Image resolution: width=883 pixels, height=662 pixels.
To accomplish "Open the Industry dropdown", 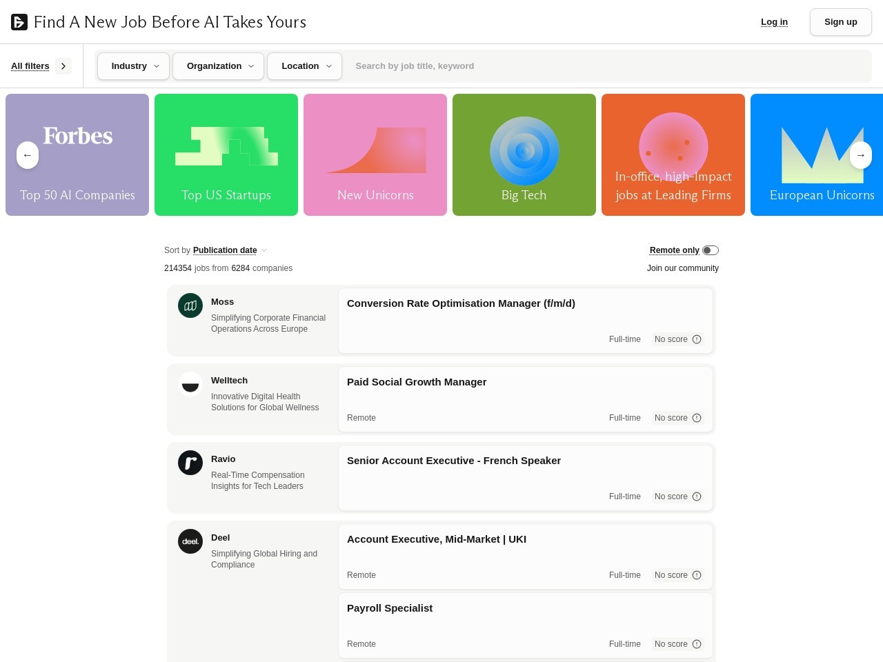I will pyautogui.click(x=133, y=66).
